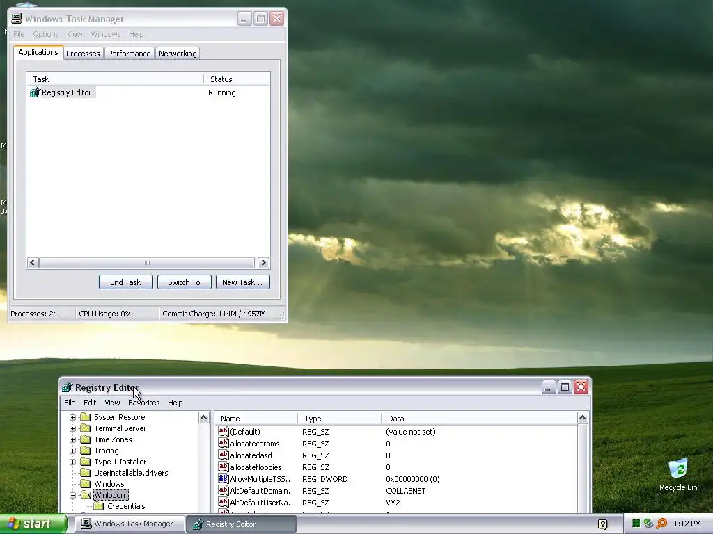The width and height of the screenshot is (713, 534).
Task: Click the Task Manager title bar icon
Action: 17,18
